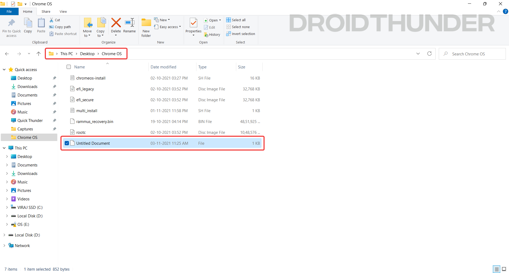Click This PC in the address breadcrumb
The width and height of the screenshot is (509, 273).
(67, 54)
